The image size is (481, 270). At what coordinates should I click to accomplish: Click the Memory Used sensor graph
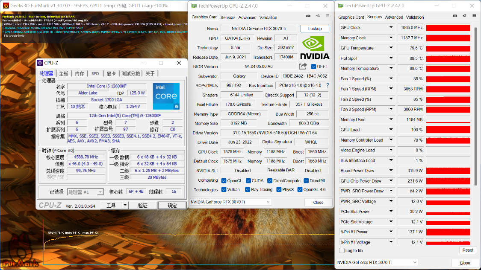[x=448, y=120]
